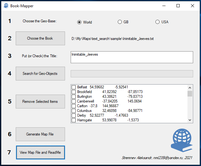Viewport: 201px width, 166px height.
Task: Minimize the Book-Mapper window
Action: (164, 6)
